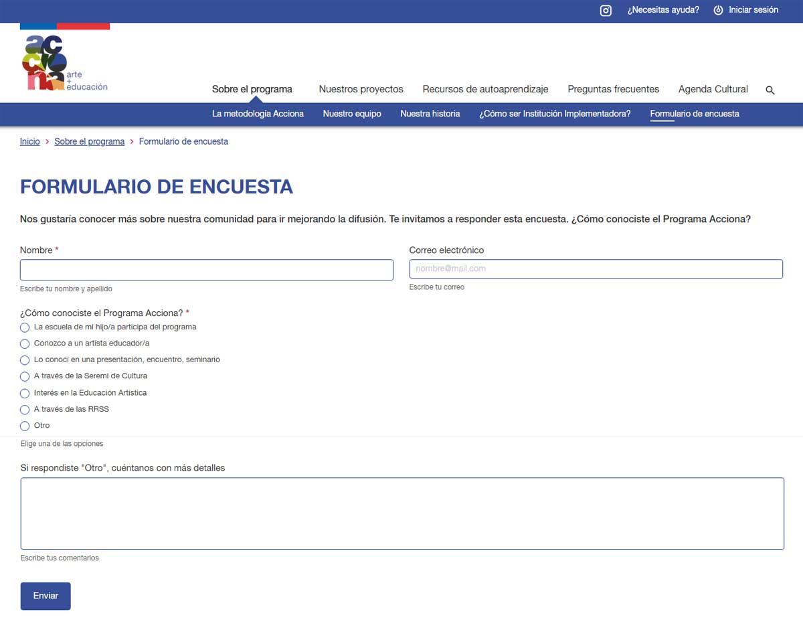Click 'Escribe tu correo' hint text
This screenshot has height=636, width=803.
[437, 287]
